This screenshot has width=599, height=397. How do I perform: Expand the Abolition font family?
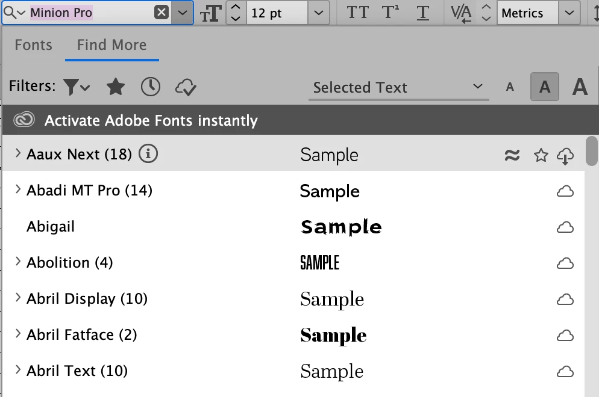[17, 261]
